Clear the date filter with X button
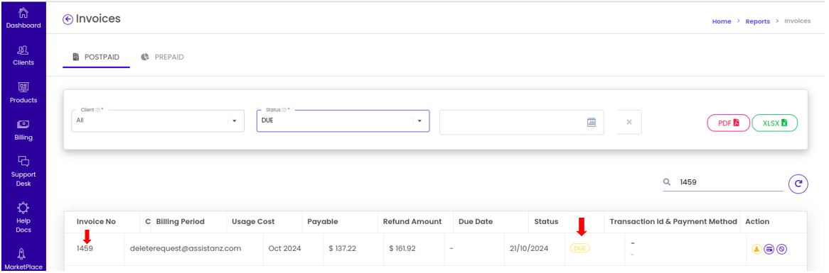The image size is (829, 273). tap(629, 122)
